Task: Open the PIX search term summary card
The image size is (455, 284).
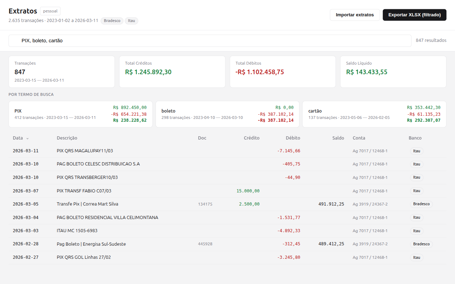Action: 81,114
